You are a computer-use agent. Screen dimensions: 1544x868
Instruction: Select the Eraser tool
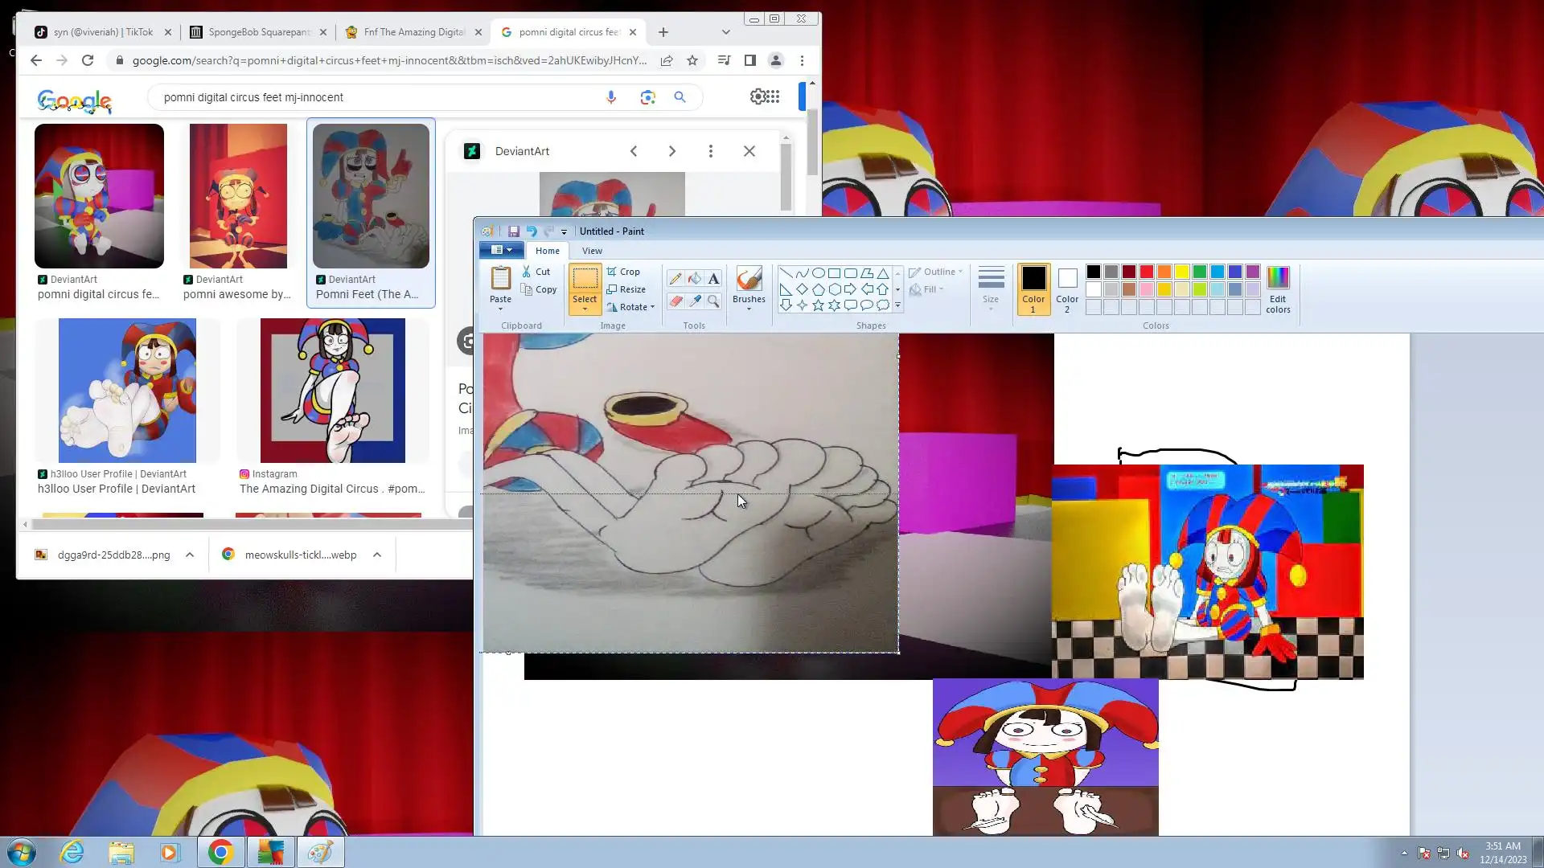click(675, 301)
